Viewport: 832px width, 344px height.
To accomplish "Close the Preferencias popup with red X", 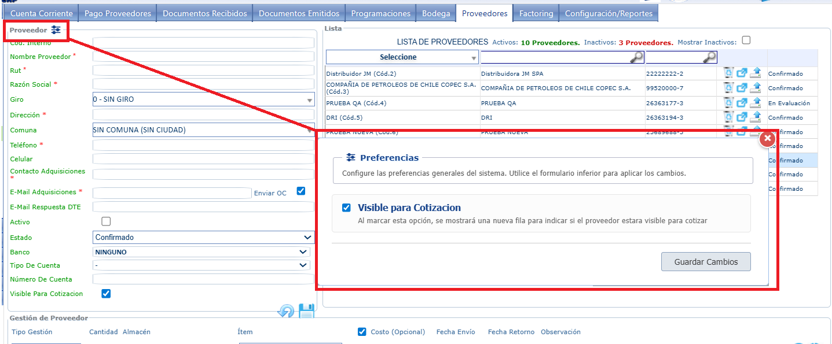I will tap(767, 139).
